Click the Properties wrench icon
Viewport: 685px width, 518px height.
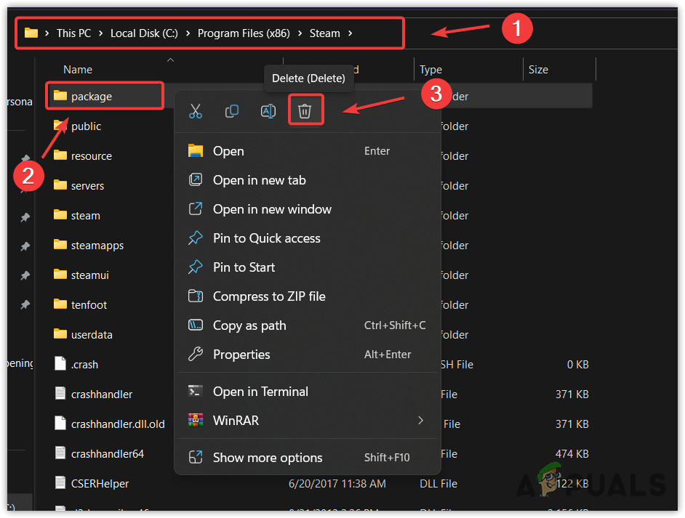[x=196, y=354]
